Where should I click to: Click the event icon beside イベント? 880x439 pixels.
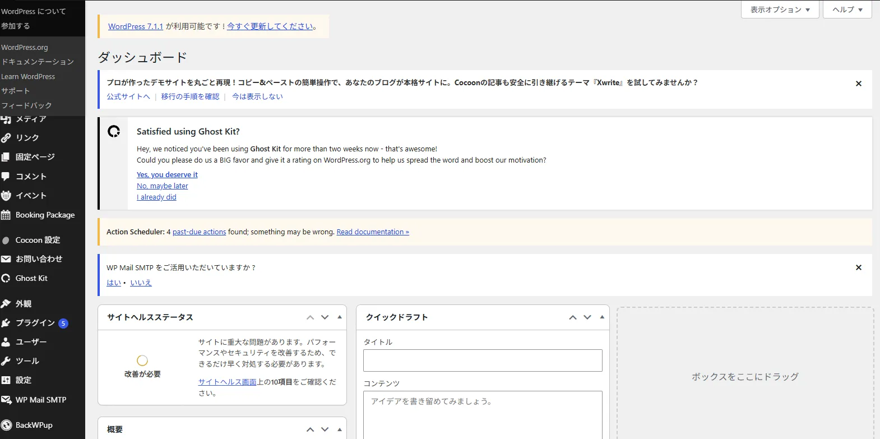[x=6, y=196]
